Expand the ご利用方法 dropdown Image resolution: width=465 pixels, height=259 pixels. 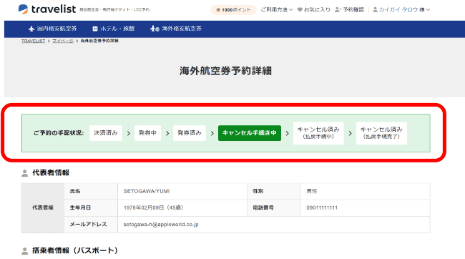click(277, 10)
